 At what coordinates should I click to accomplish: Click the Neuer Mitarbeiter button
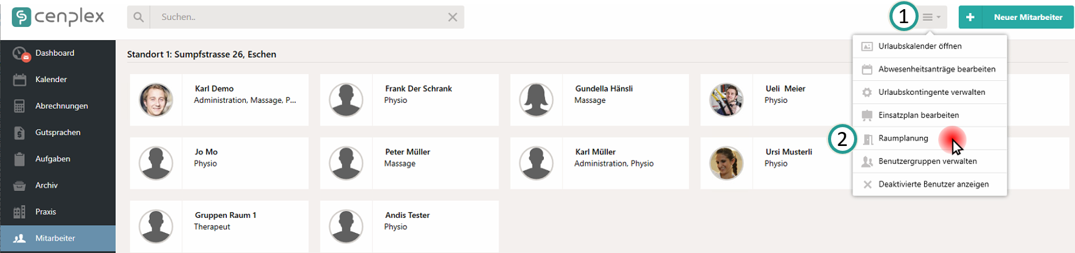[x=1016, y=17]
